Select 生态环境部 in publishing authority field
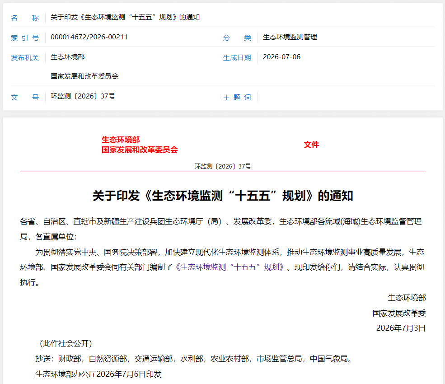Screen dimensions: 445x384 pos(68,57)
